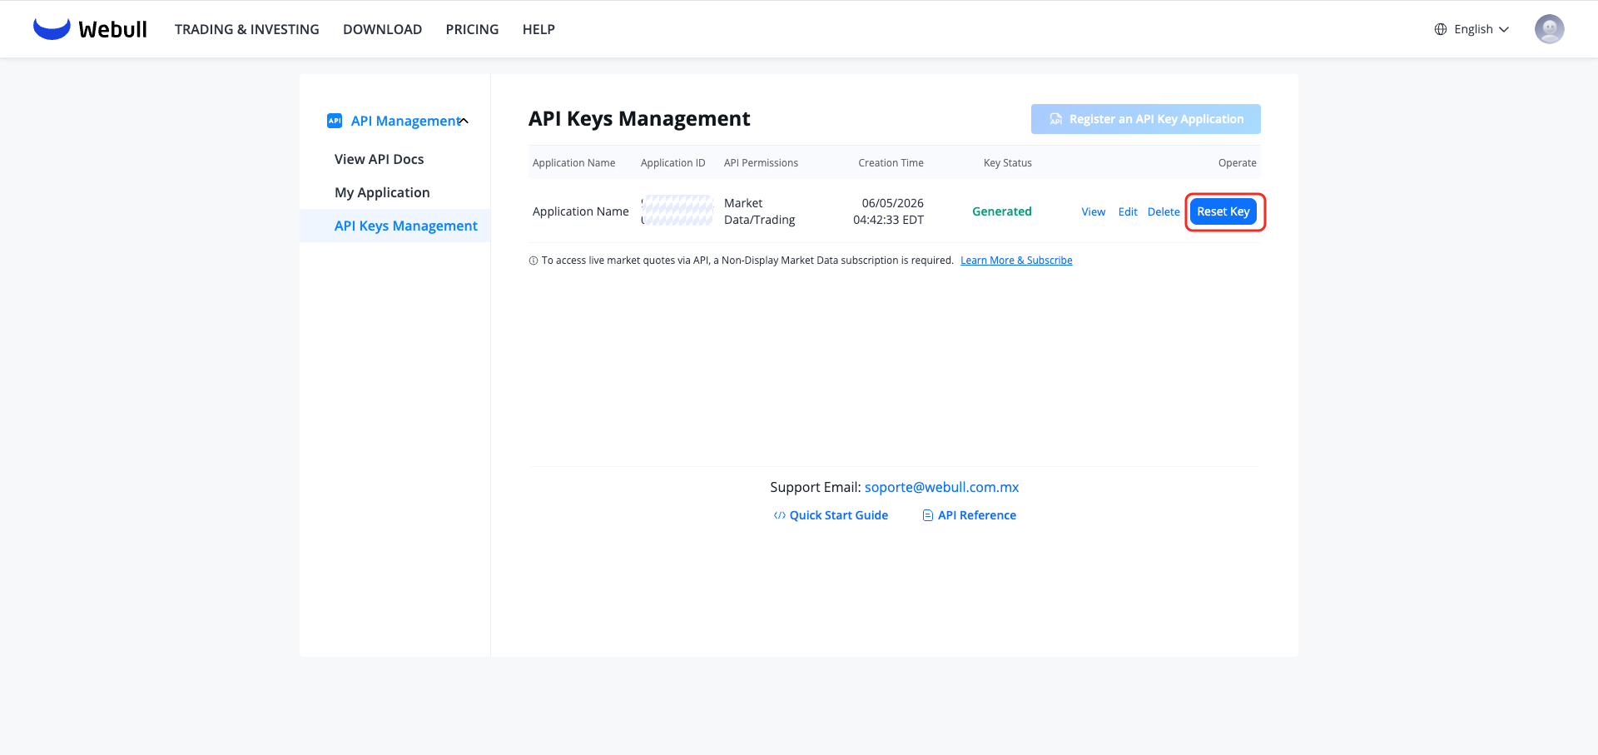This screenshot has width=1598, height=755.
Task: Click the Quick Start Guide code icon
Action: pos(779,515)
